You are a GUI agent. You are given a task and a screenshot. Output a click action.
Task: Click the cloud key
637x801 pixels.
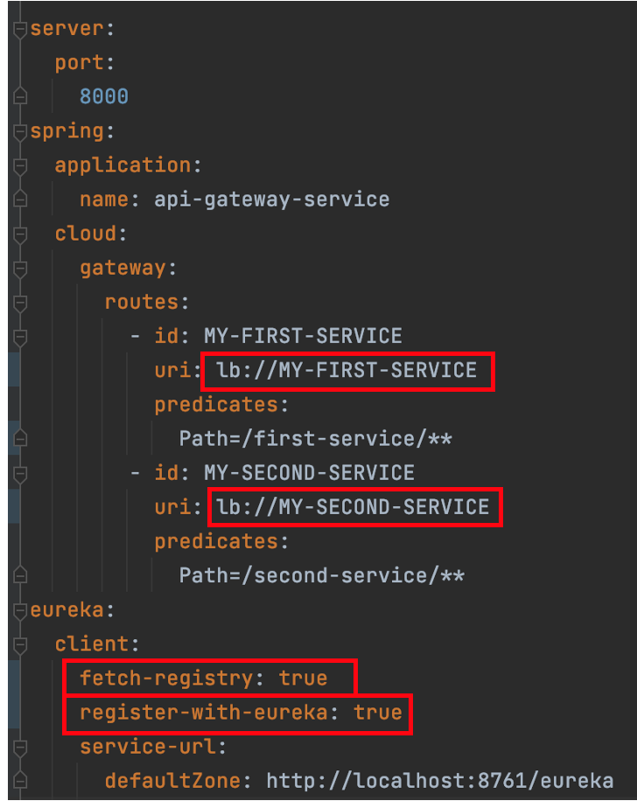click(x=86, y=234)
